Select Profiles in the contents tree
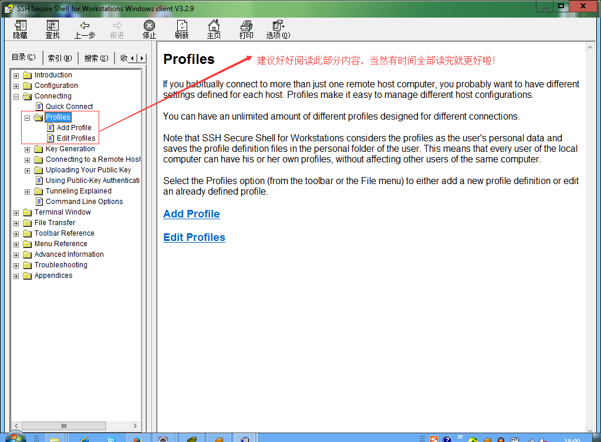This screenshot has height=442, width=601. point(58,117)
